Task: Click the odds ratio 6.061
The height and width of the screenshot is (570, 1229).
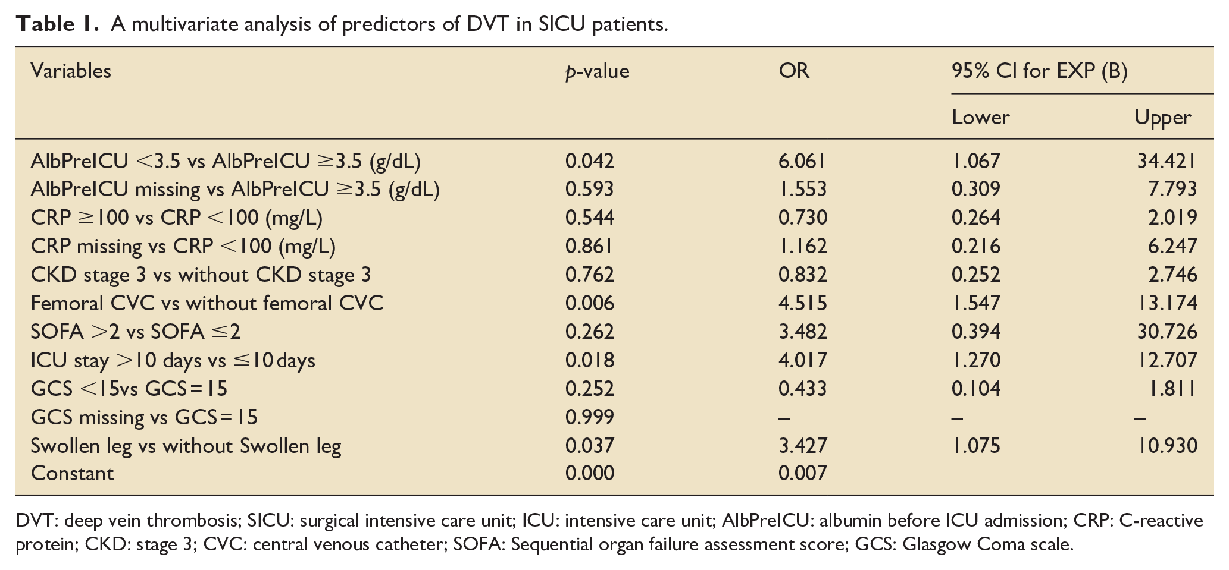Action: pos(802,160)
